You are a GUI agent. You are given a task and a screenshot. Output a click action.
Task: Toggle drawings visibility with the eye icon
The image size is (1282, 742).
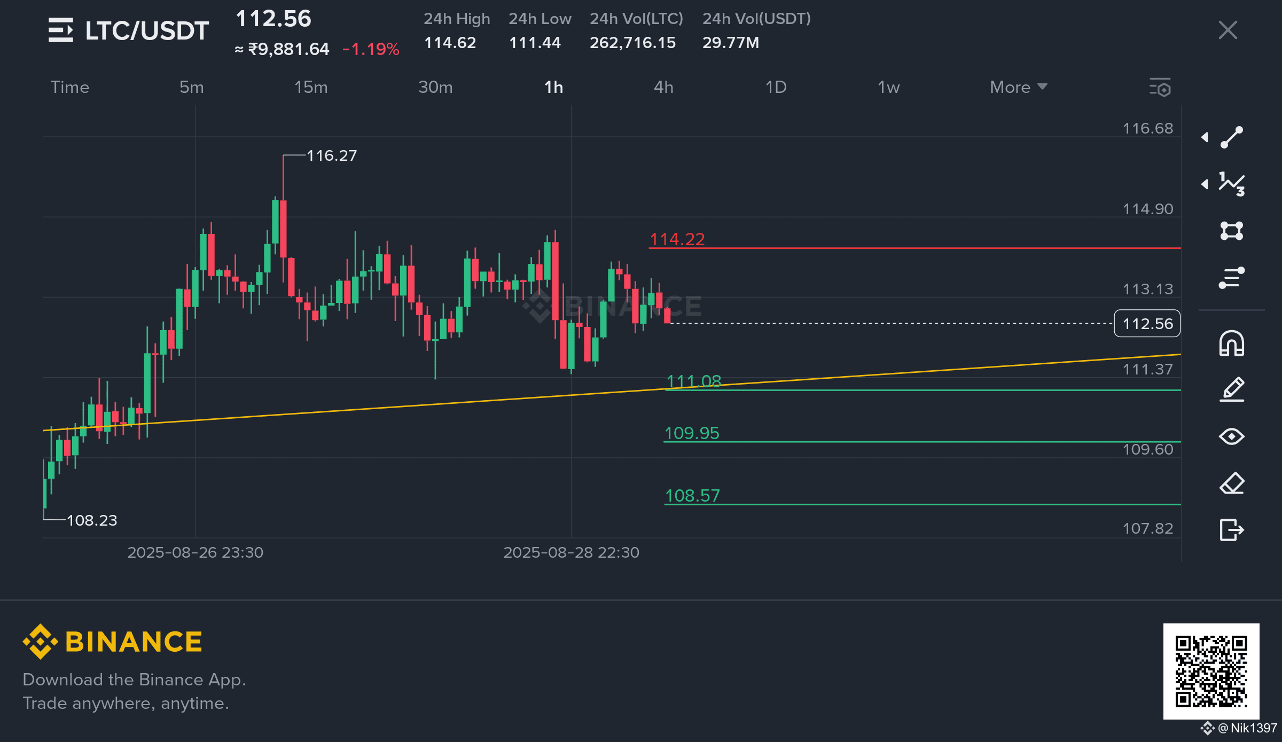[x=1232, y=436]
